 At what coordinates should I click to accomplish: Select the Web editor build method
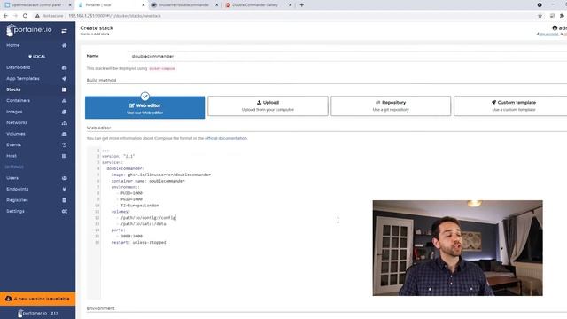click(144, 107)
